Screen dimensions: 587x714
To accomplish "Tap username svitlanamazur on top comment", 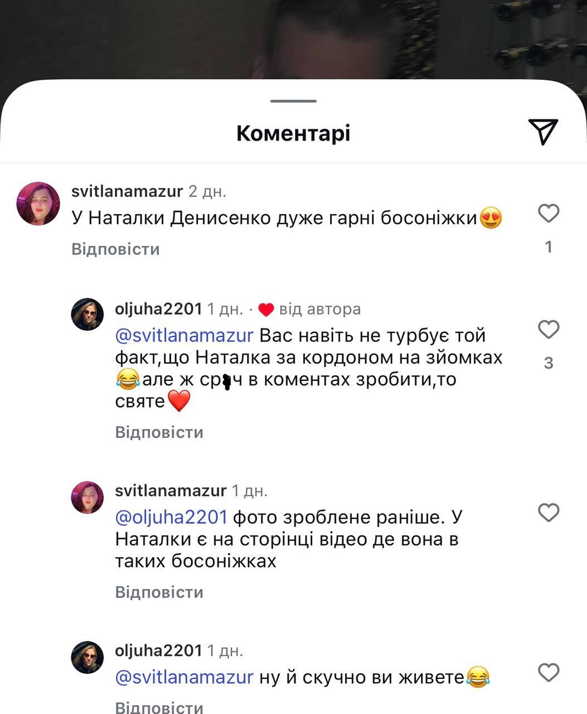I will (127, 191).
